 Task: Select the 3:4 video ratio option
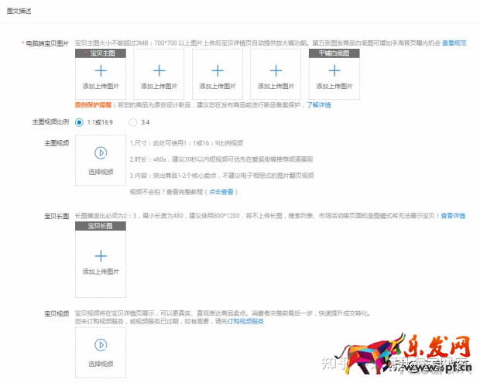(133, 122)
